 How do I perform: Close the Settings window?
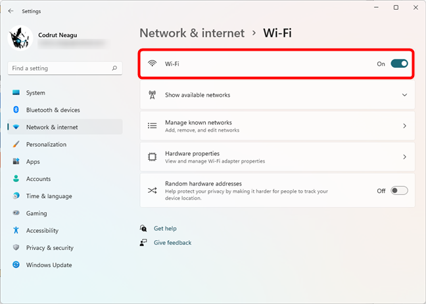pyautogui.click(x=415, y=8)
